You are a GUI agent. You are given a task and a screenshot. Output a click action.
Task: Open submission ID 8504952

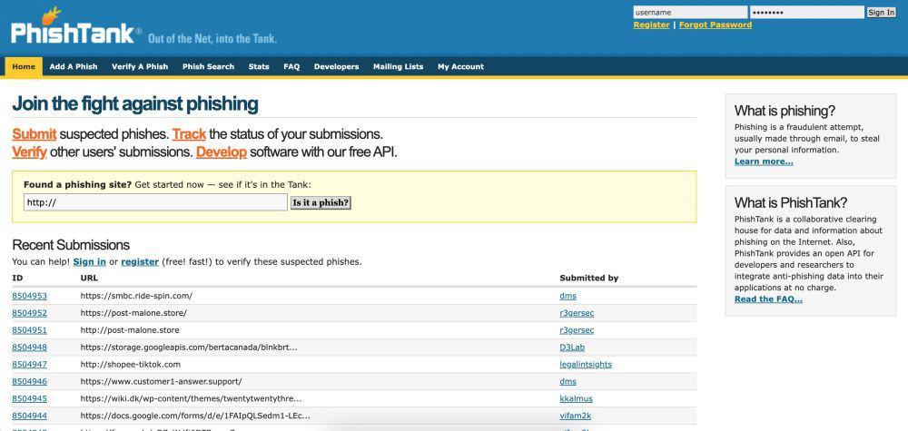point(30,313)
